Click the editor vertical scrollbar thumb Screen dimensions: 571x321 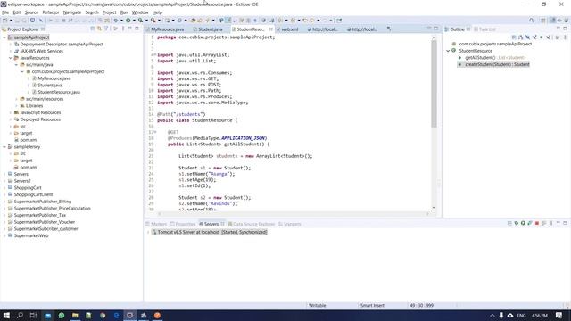tap(434, 84)
